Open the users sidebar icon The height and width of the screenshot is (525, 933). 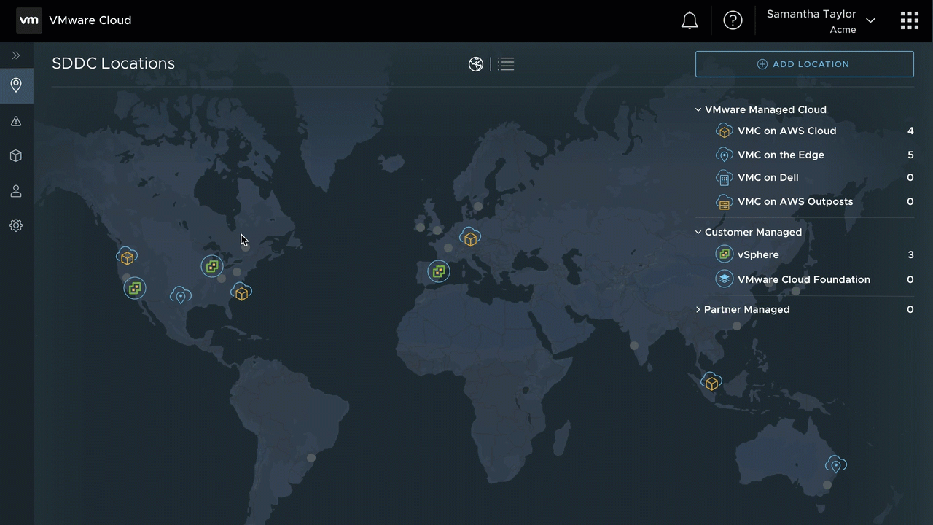tap(16, 191)
